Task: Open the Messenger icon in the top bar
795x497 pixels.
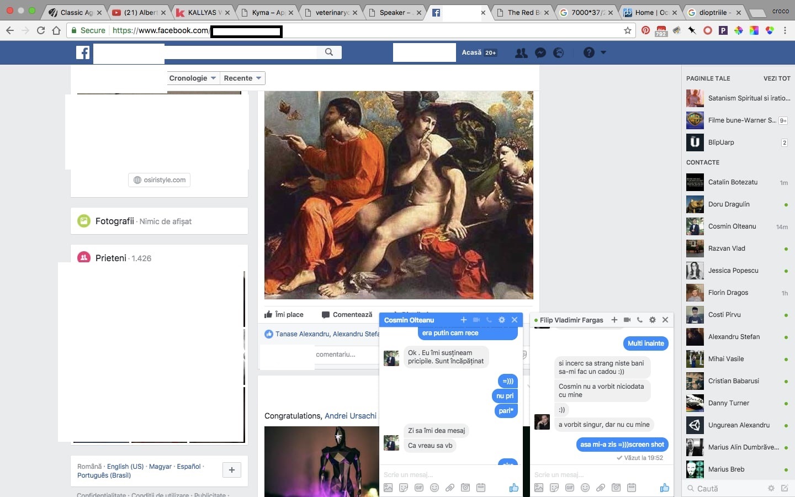Action: 540,52
